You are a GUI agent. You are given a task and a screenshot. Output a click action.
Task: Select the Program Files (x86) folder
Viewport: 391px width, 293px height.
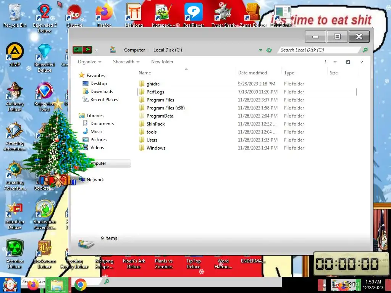point(247,108)
